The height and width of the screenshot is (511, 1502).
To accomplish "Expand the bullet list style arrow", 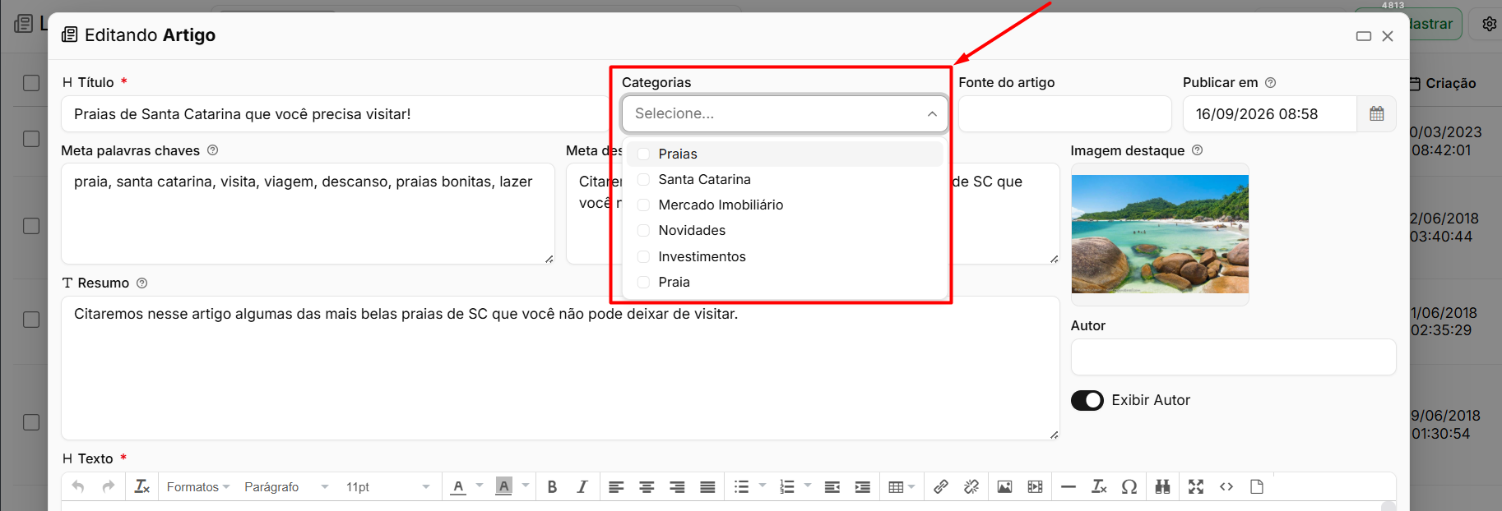I will [x=763, y=486].
